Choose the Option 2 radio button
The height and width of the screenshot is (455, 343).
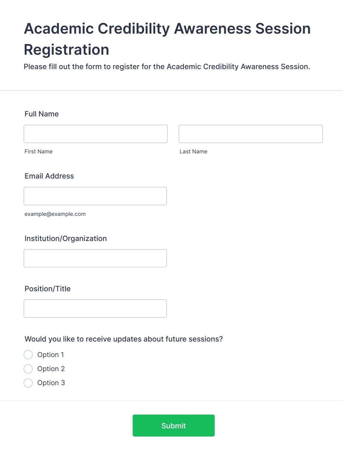[28, 369]
